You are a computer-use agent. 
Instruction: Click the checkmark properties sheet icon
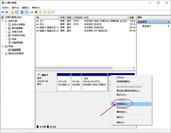point(40,12)
